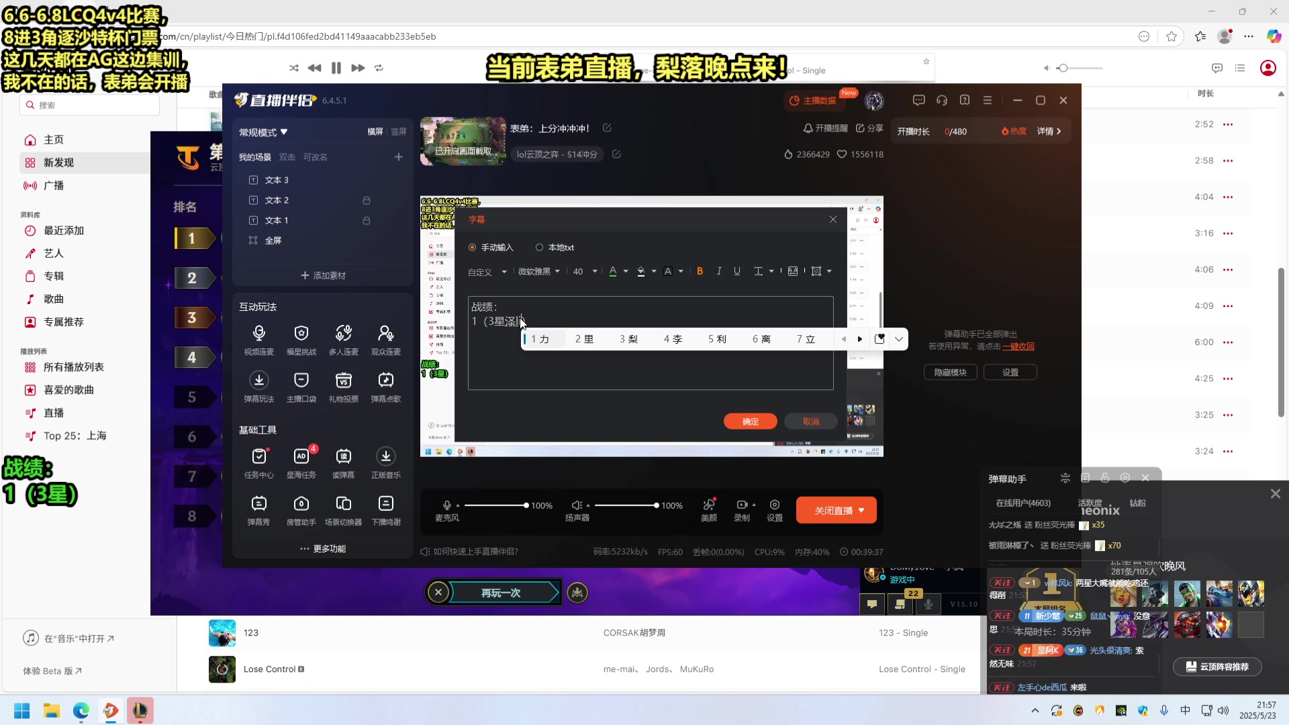Expand font color dropdown arrow
The image size is (1289, 725).
pyautogui.click(x=626, y=272)
